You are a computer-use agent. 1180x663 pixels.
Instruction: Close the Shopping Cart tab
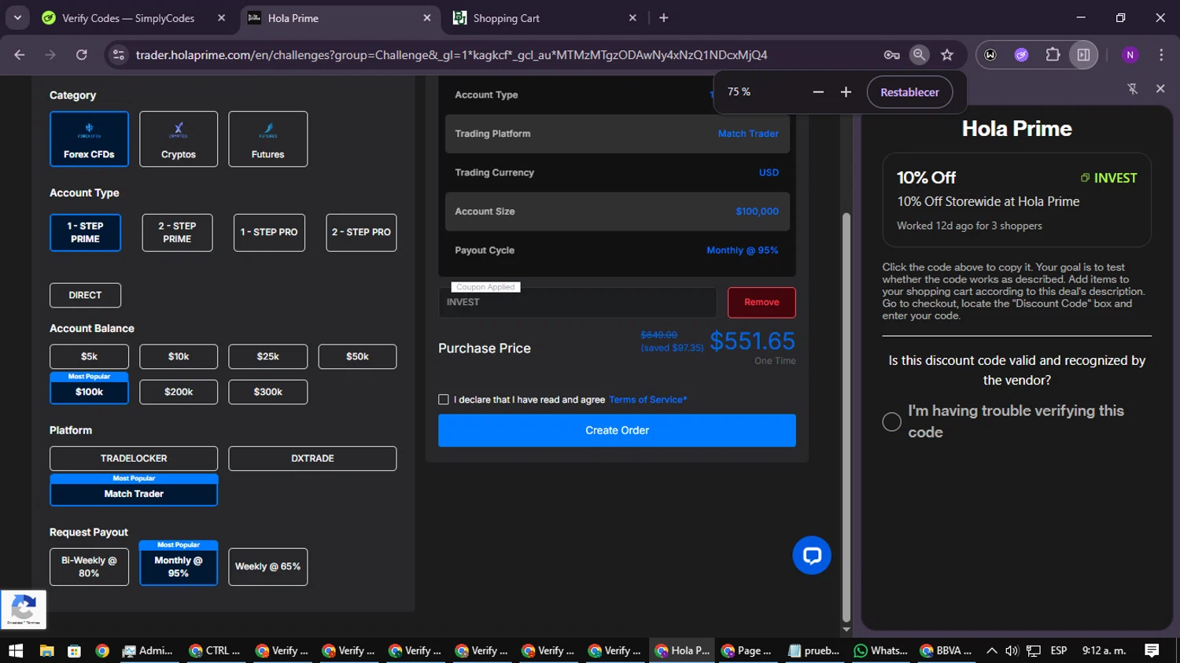coord(632,18)
